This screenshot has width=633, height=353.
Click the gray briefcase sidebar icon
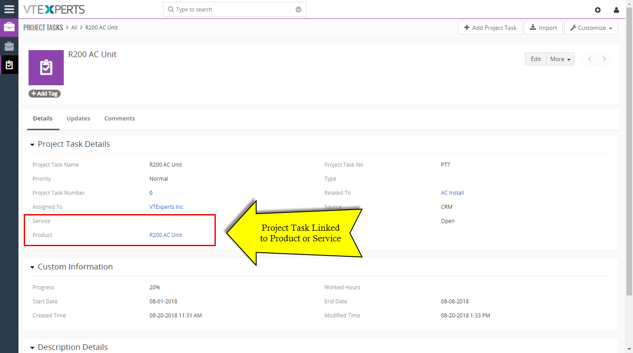tap(9, 46)
